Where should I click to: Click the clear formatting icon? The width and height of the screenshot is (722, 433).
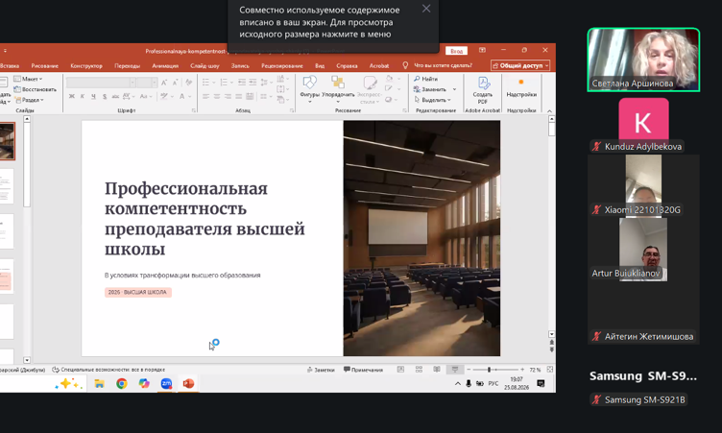(189, 83)
